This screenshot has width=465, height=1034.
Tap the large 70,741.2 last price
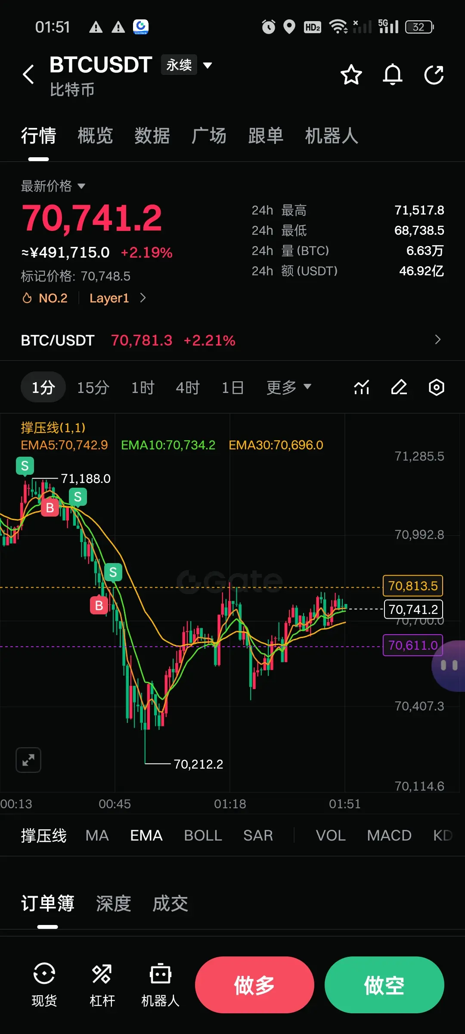92,218
